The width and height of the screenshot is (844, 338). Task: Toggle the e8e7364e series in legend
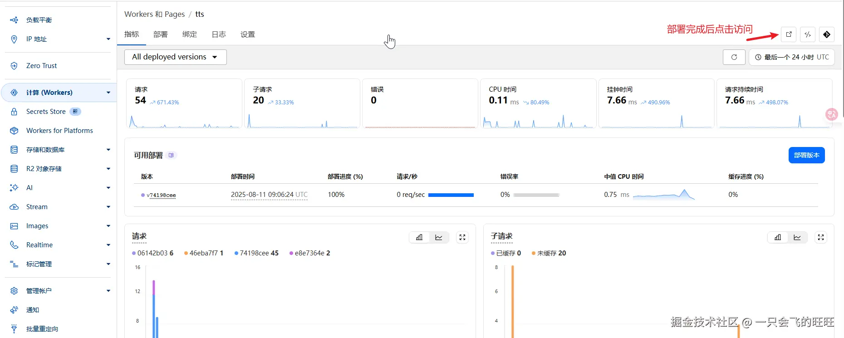click(x=309, y=253)
